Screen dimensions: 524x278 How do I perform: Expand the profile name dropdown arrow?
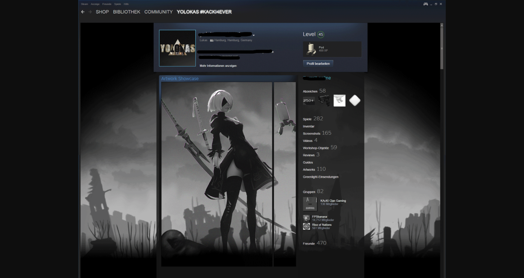pos(254,35)
